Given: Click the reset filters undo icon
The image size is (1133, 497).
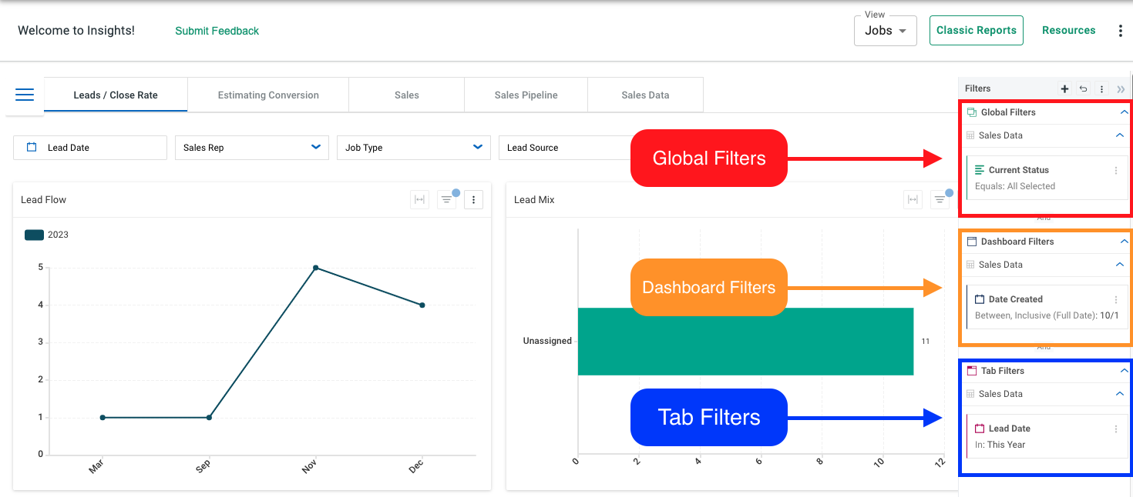Looking at the screenshot, I should click(1083, 89).
